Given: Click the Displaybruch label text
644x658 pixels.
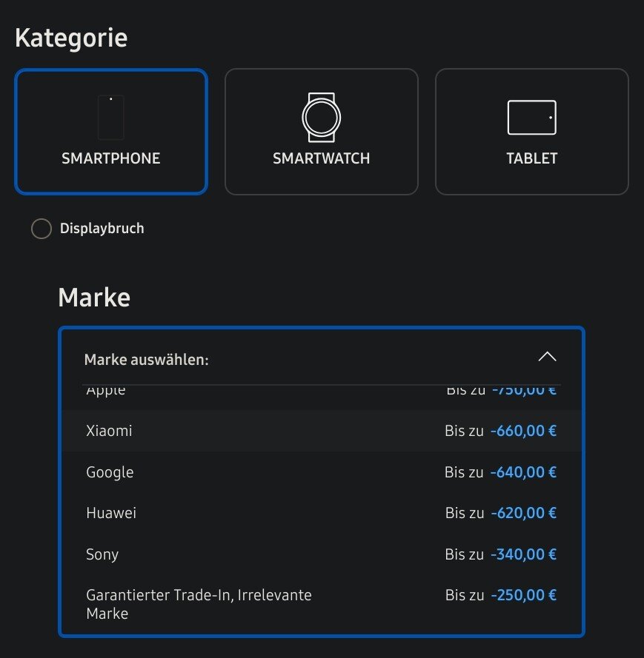Looking at the screenshot, I should pos(102,229).
